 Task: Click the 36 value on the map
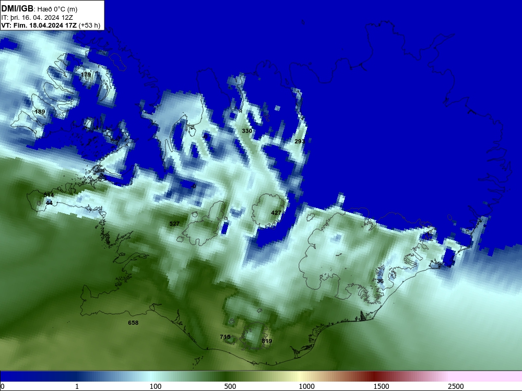[380, 281]
